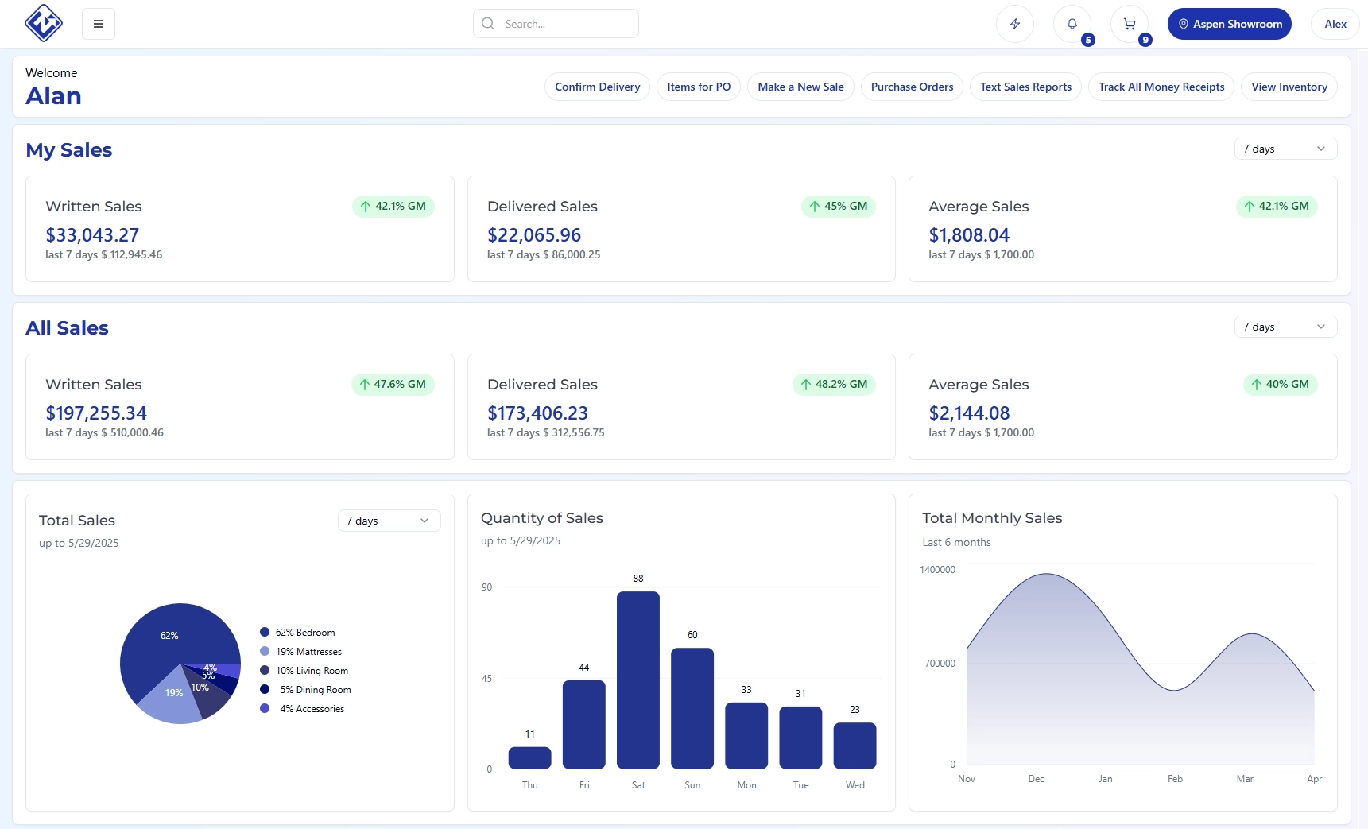Click the lightning quick actions icon
The image size is (1368, 829).
pos(1014,24)
